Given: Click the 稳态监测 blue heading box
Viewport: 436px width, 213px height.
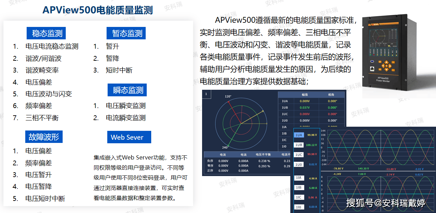Looking at the screenshot, I should click(x=46, y=33).
